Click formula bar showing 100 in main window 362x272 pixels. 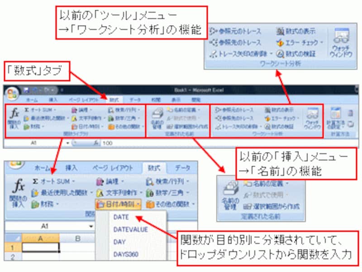click(229, 143)
